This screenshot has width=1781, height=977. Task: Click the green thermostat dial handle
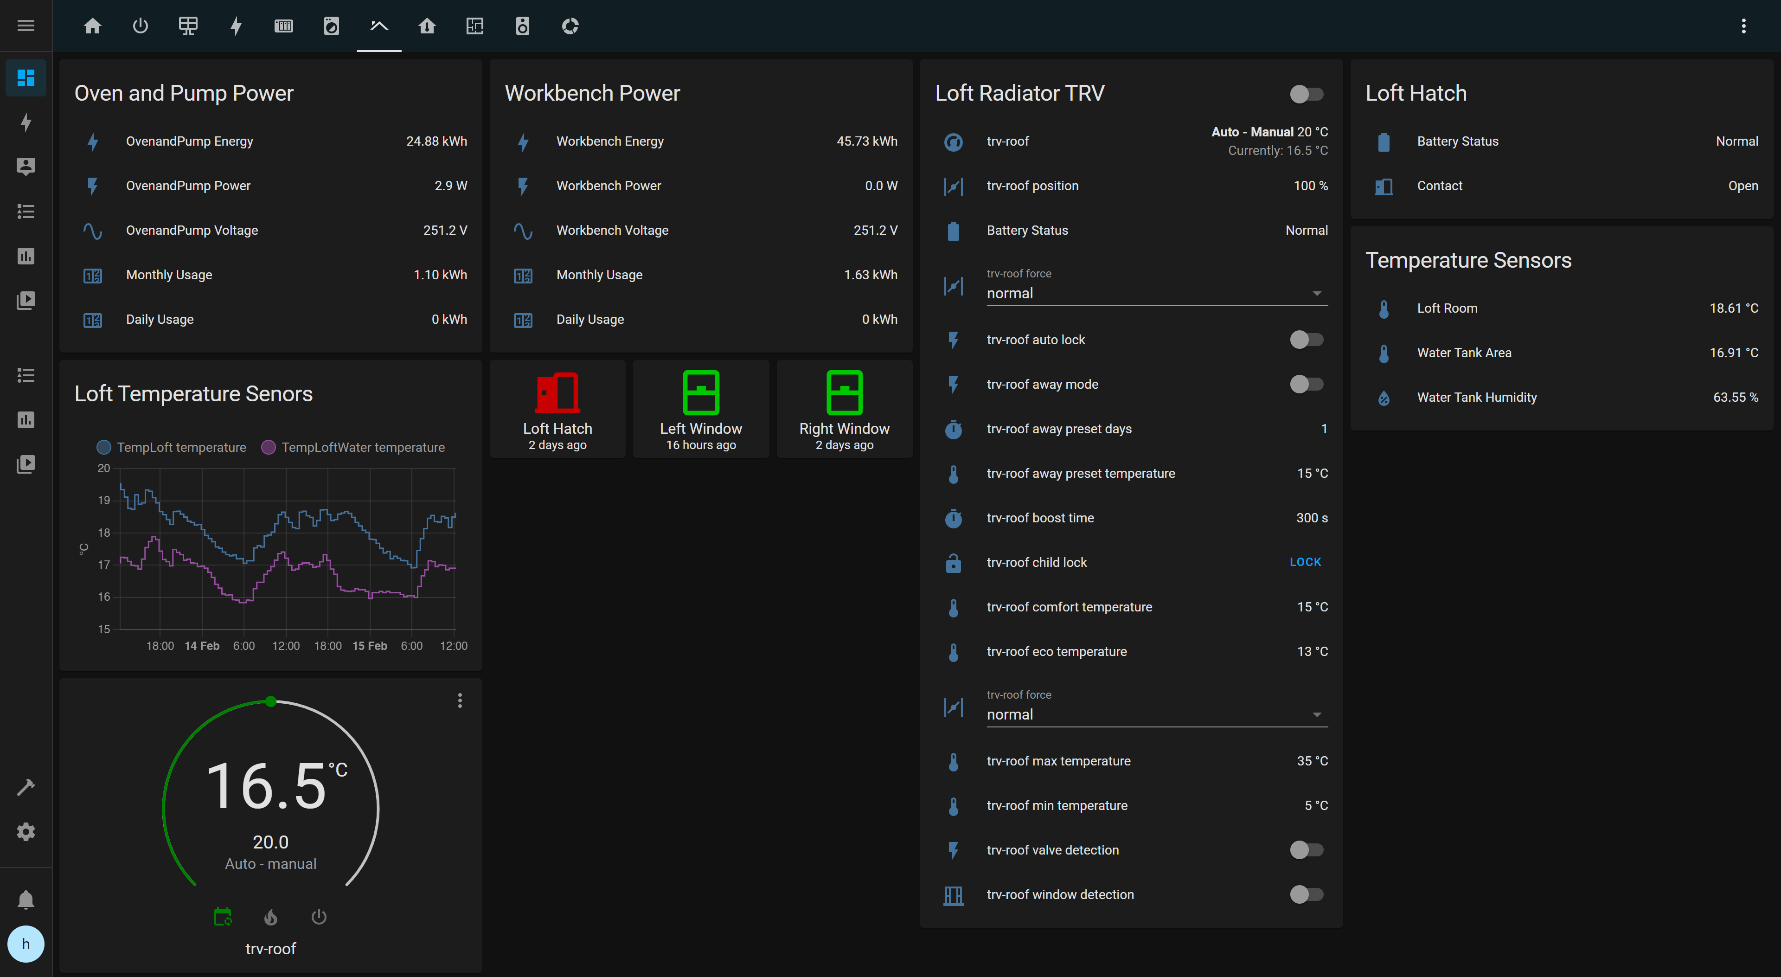[271, 701]
